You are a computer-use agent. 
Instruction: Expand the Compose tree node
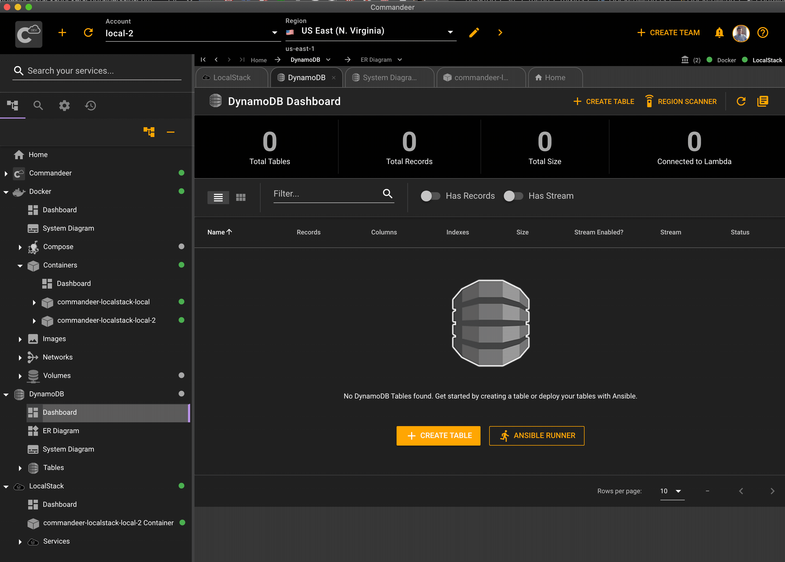(20, 247)
